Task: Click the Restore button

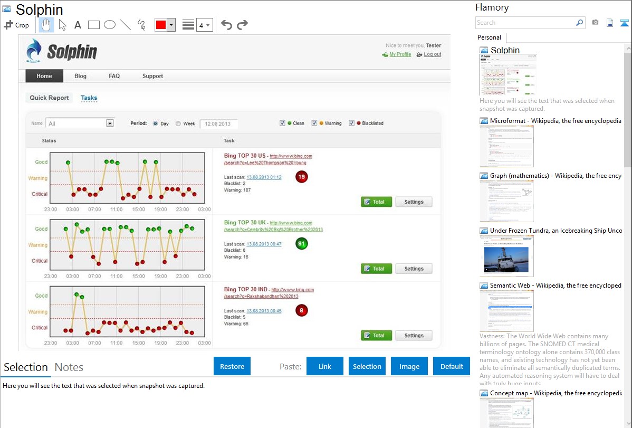Action: (x=232, y=366)
